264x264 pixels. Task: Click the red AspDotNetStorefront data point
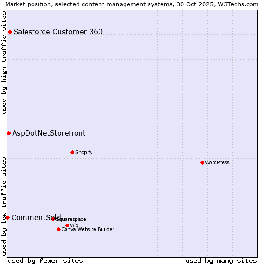[x=8, y=133]
